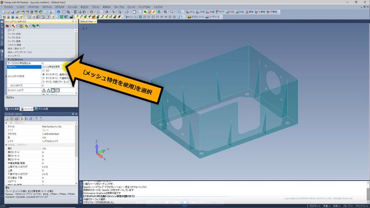The width and height of the screenshot is (370, 208).
Task: Click the messages pane vertical scrollbar
Action: click(x=368, y=192)
